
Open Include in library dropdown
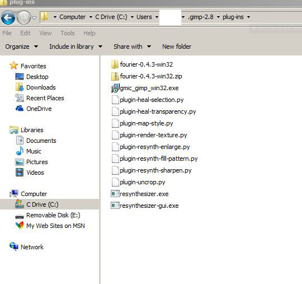click(x=75, y=46)
